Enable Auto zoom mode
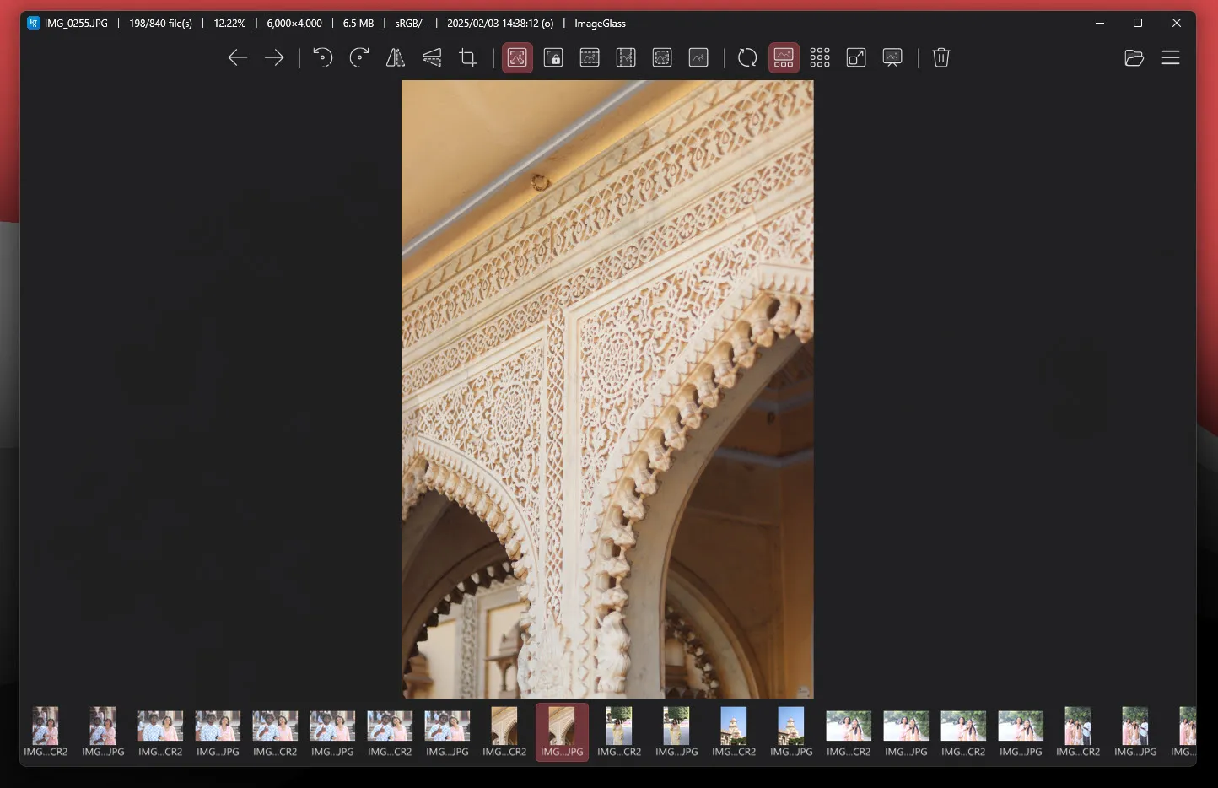The image size is (1218, 788). point(517,57)
